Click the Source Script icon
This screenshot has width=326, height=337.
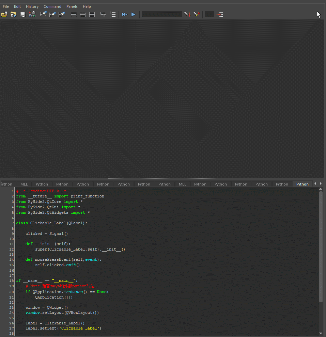(x=13, y=14)
